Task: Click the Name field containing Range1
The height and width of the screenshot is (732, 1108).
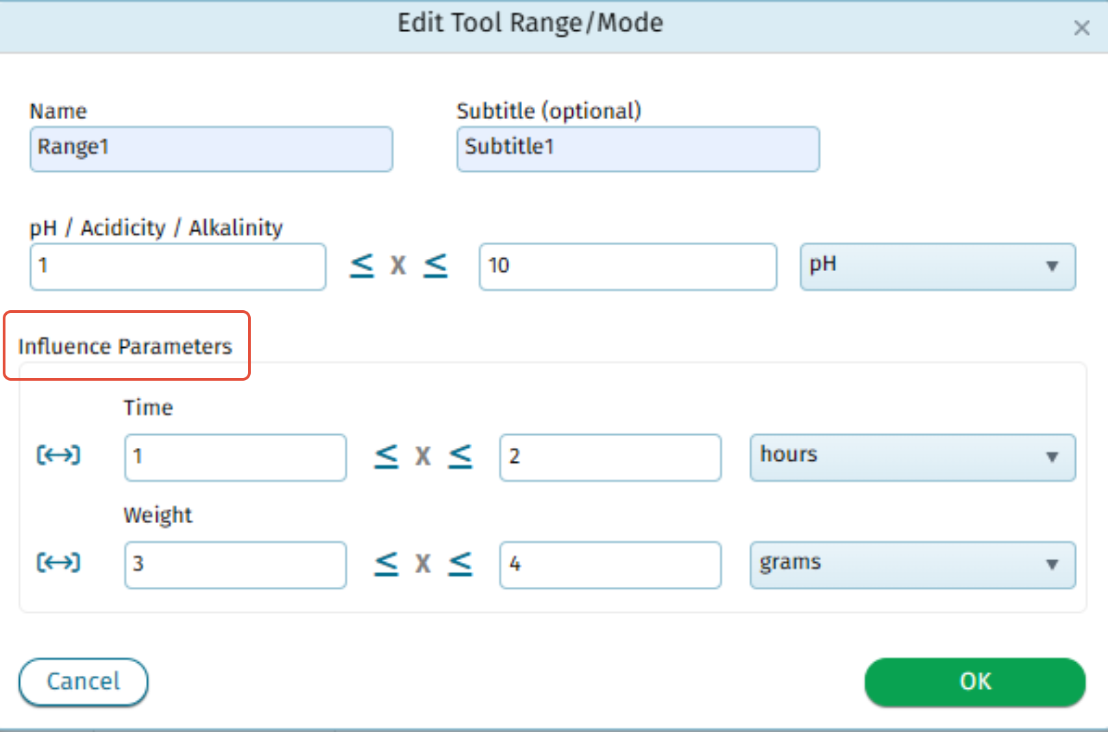Action: [211, 149]
